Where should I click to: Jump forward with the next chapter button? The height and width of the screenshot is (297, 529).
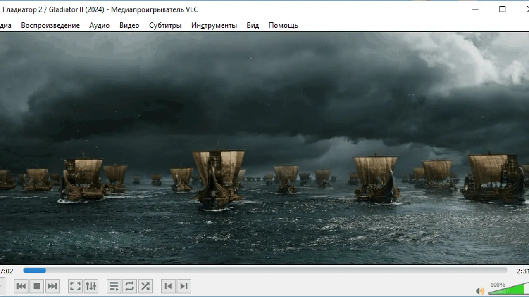[184, 286]
